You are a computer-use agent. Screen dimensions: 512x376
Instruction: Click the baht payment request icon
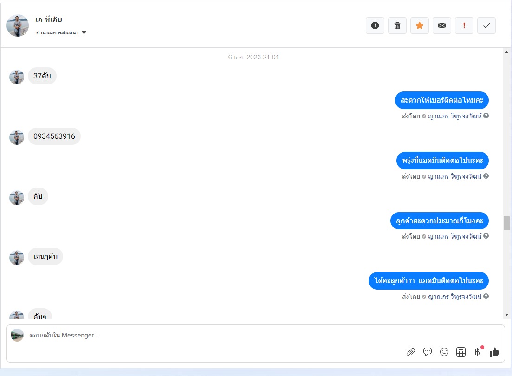click(477, 352)
